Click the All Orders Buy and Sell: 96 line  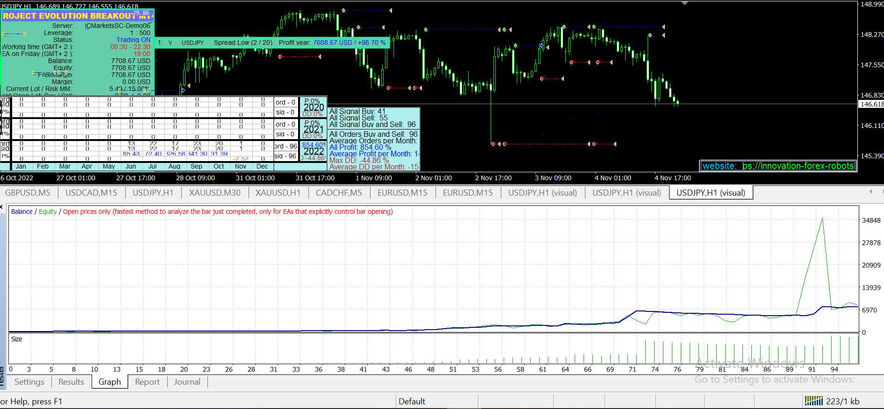(x=373, y=134)
